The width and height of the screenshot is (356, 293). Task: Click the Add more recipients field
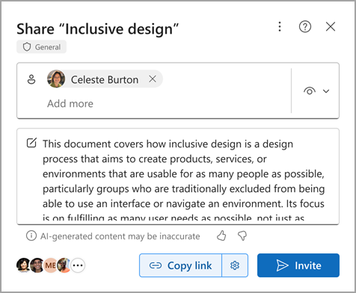pos(70,103)
